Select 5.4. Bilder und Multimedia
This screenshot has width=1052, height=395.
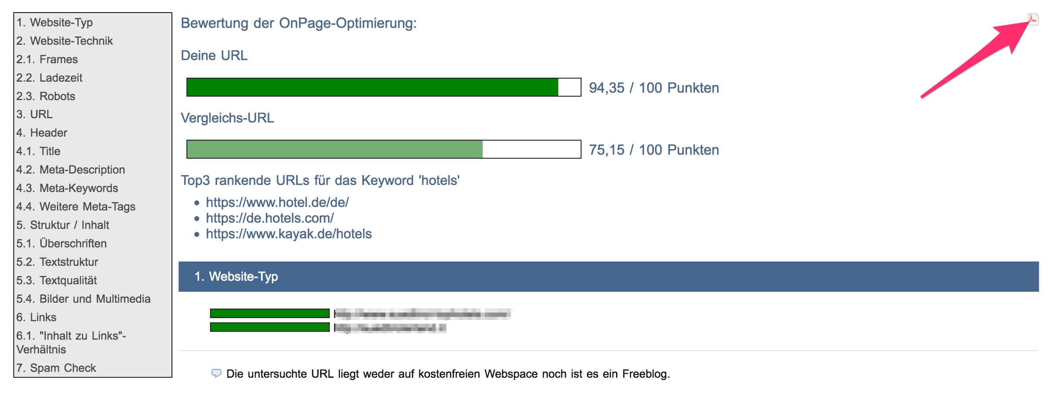pos(83,299)
